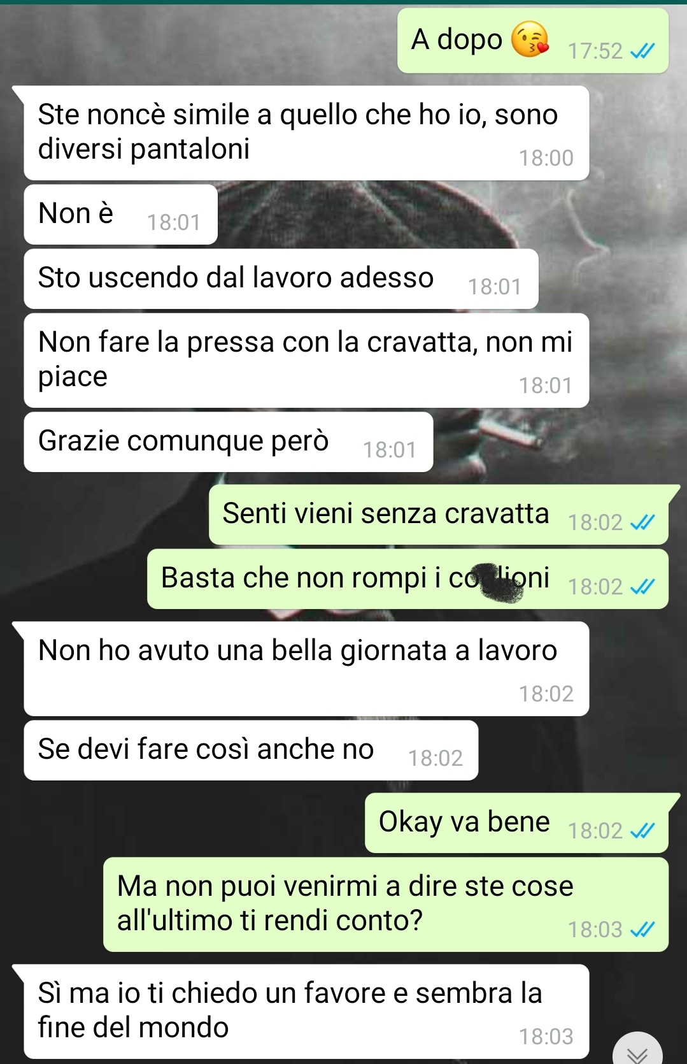Select the 'Se devi fare così anche no' message

251,751
